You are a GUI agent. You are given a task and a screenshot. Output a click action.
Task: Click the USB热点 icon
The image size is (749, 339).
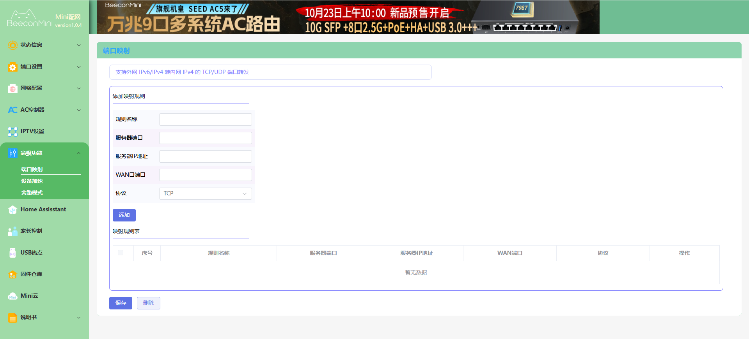tap(12, 253)
